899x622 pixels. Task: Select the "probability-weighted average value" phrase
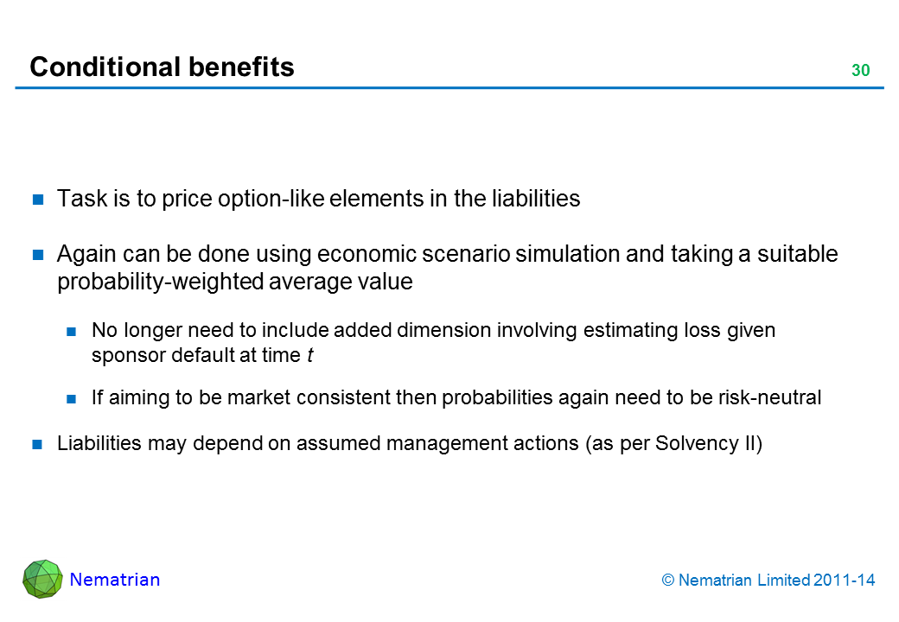(x=234, y=282)
